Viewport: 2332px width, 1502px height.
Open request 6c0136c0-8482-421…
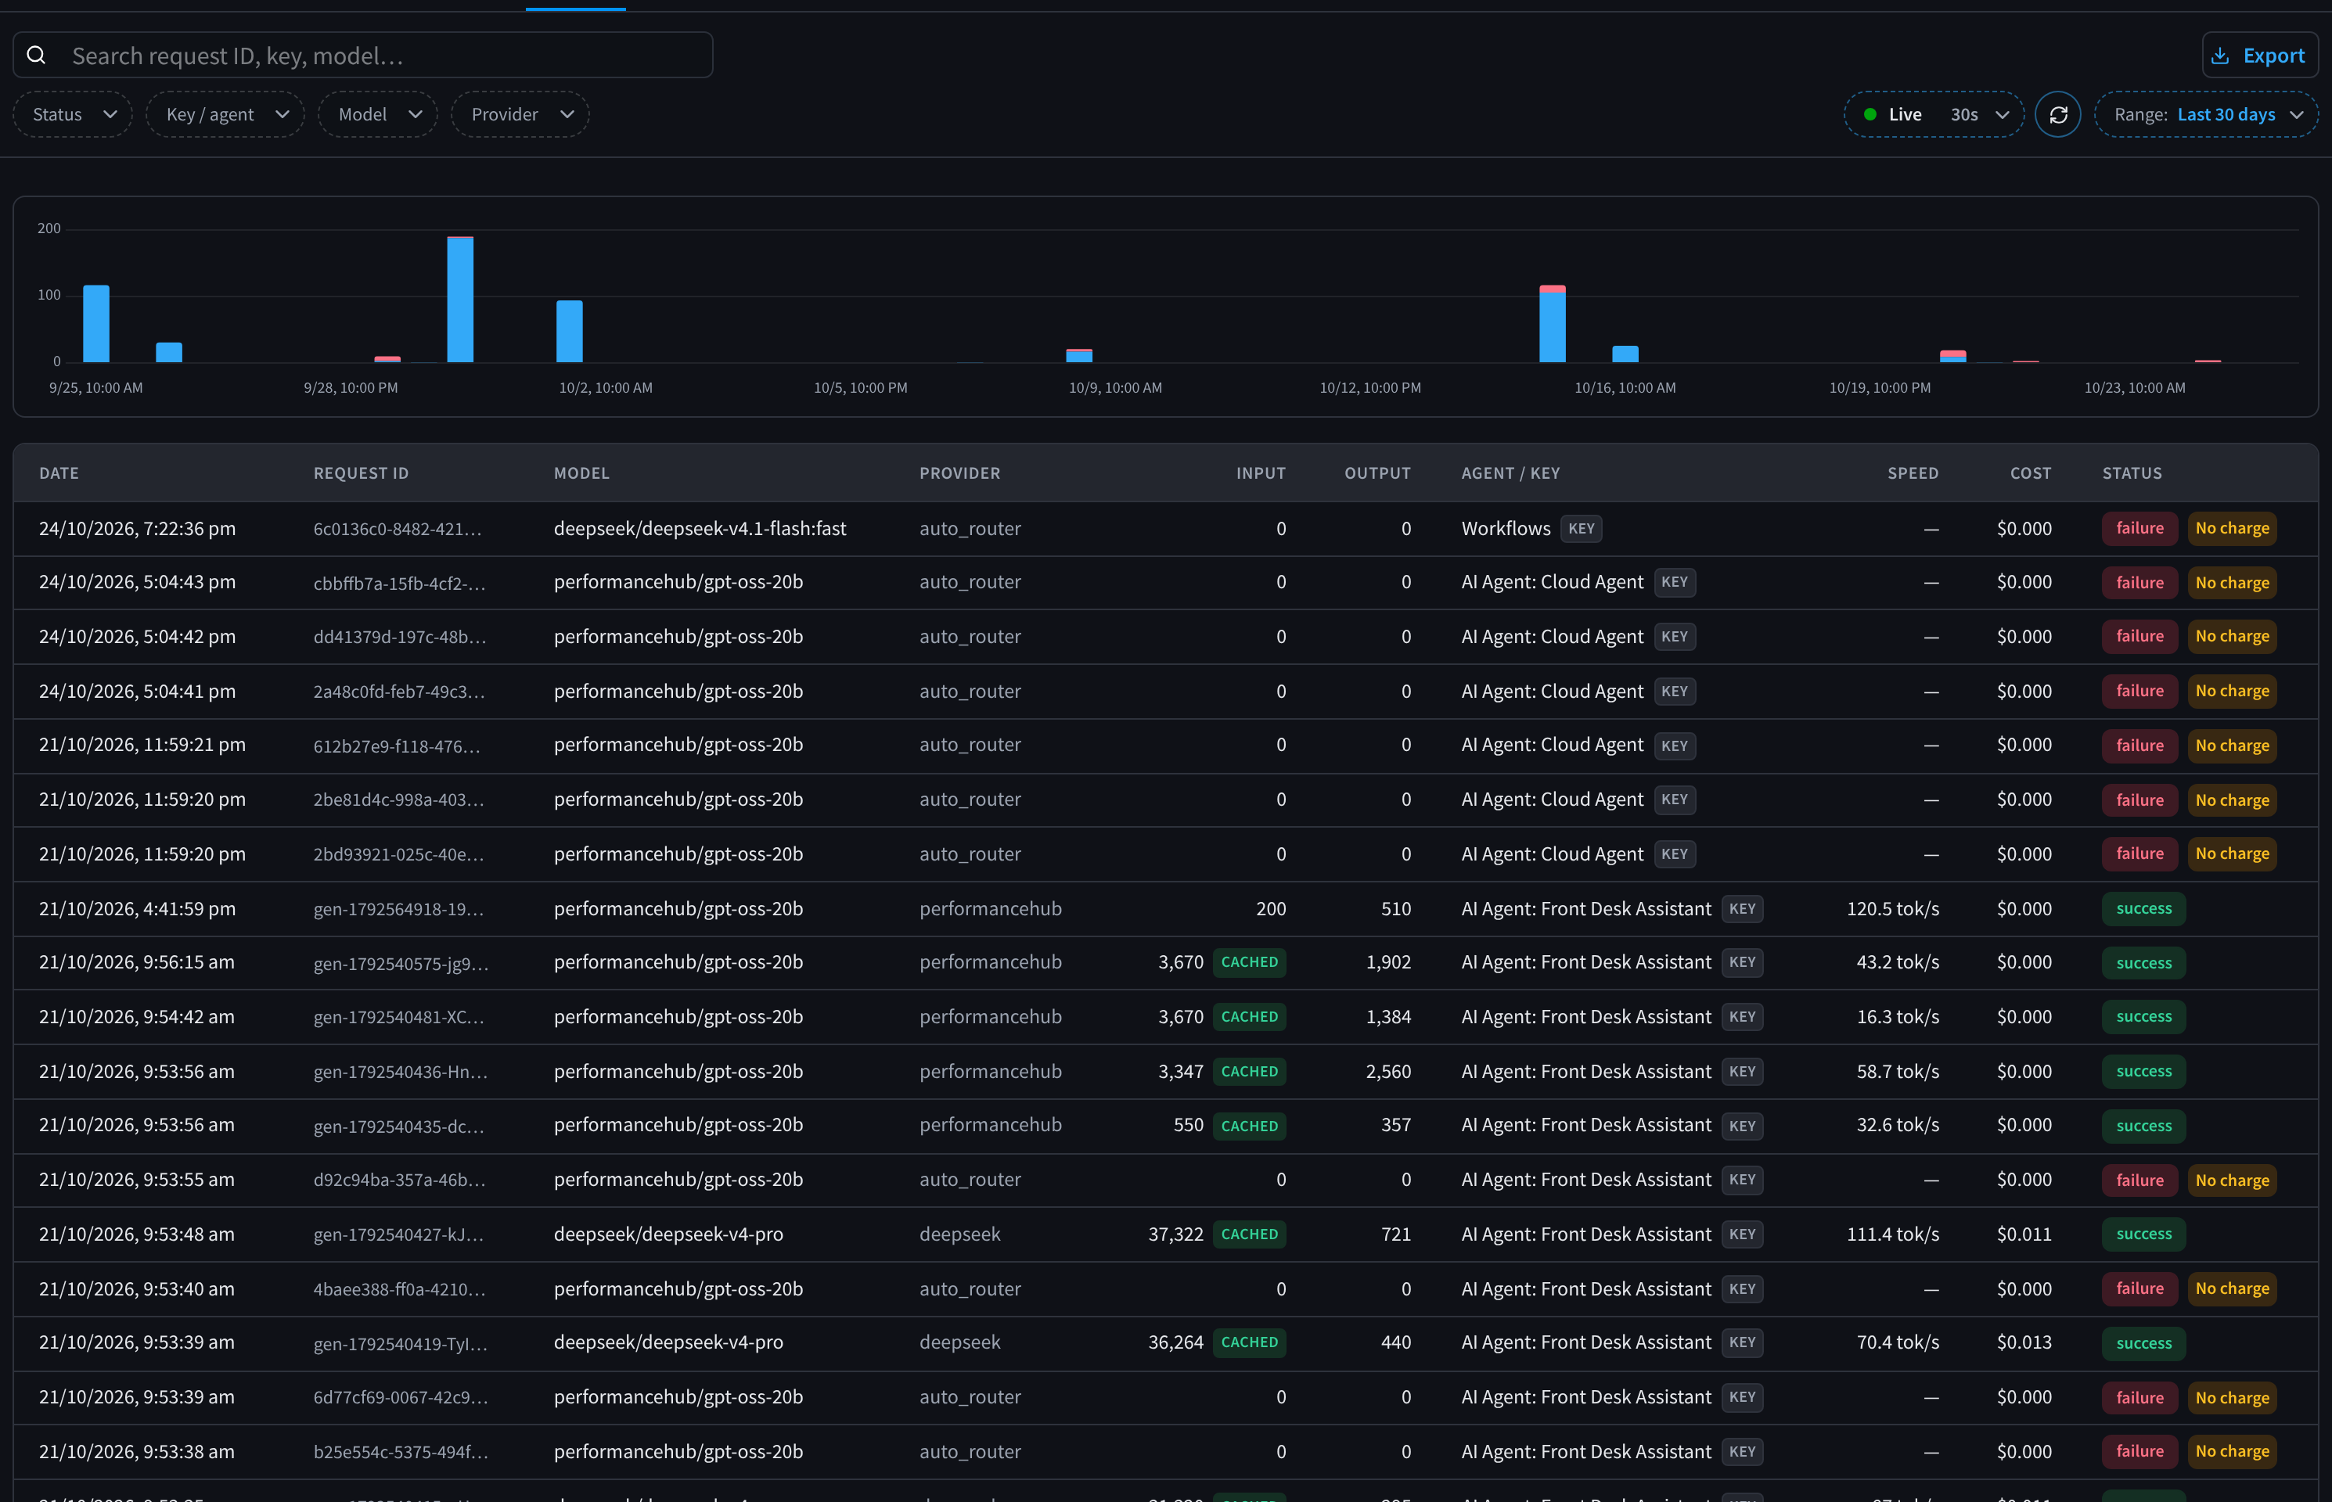click(x=397, y=529)
